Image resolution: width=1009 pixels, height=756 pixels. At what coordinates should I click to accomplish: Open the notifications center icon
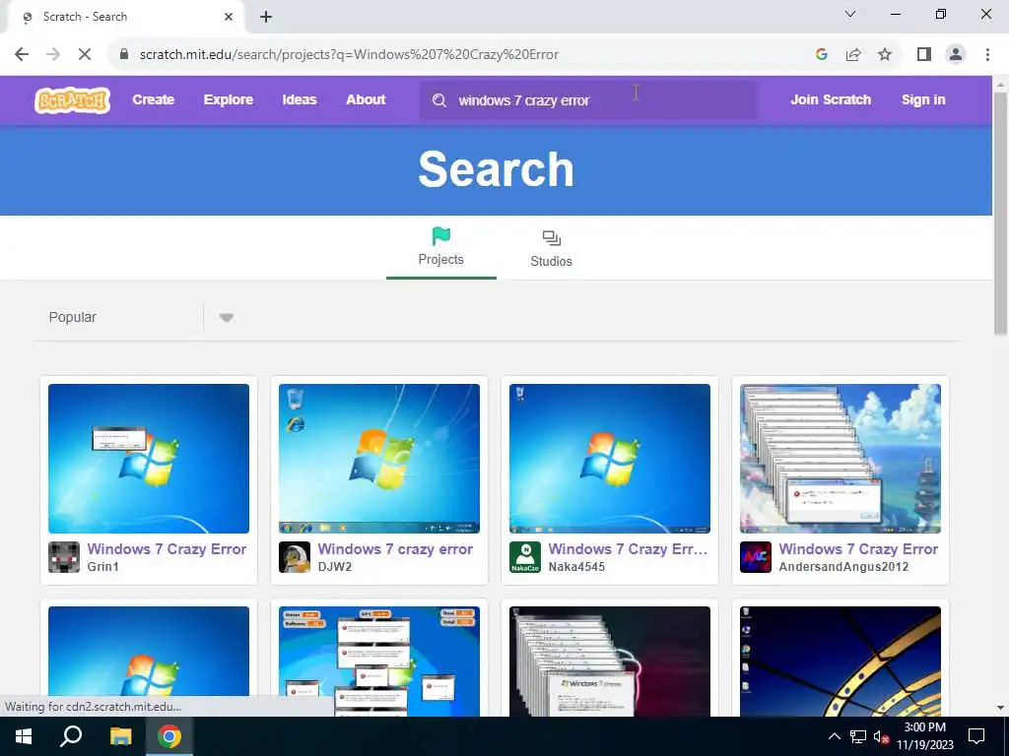click(x=976, y=736)
